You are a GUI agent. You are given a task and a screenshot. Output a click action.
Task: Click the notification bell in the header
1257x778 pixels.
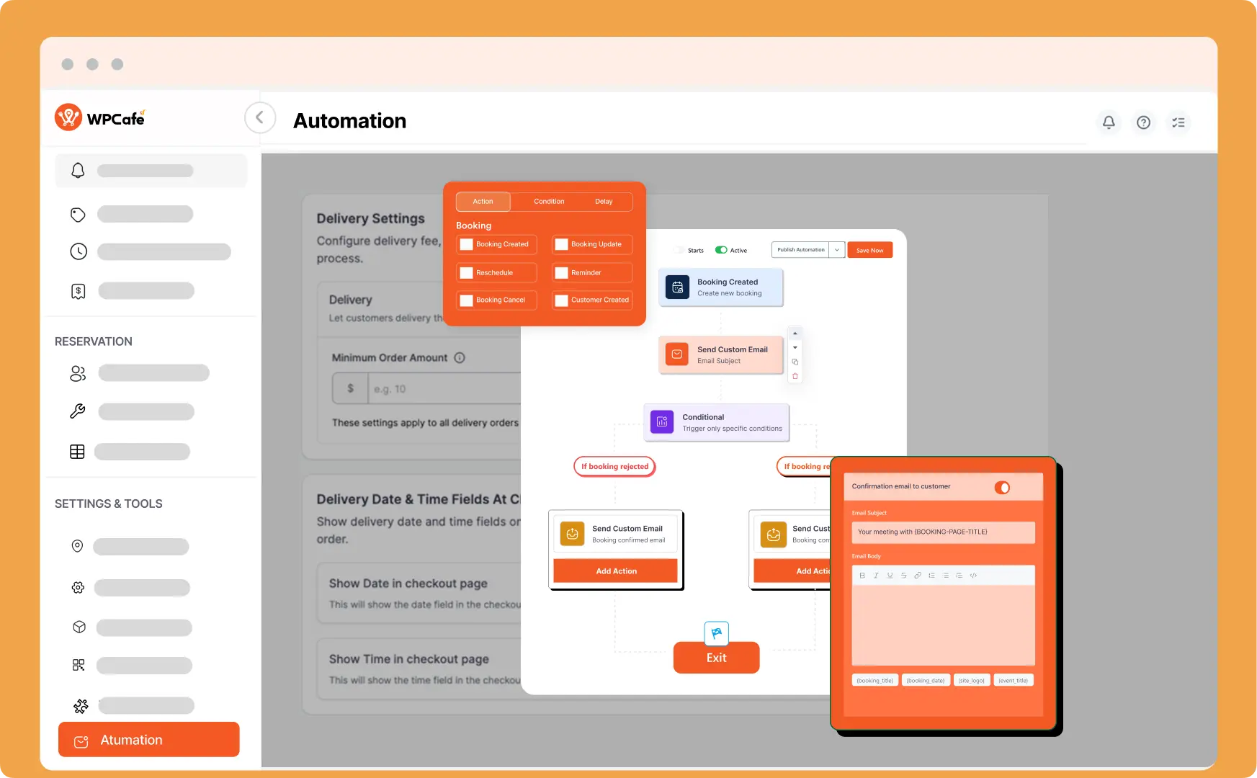click(x=1109, y=122)
